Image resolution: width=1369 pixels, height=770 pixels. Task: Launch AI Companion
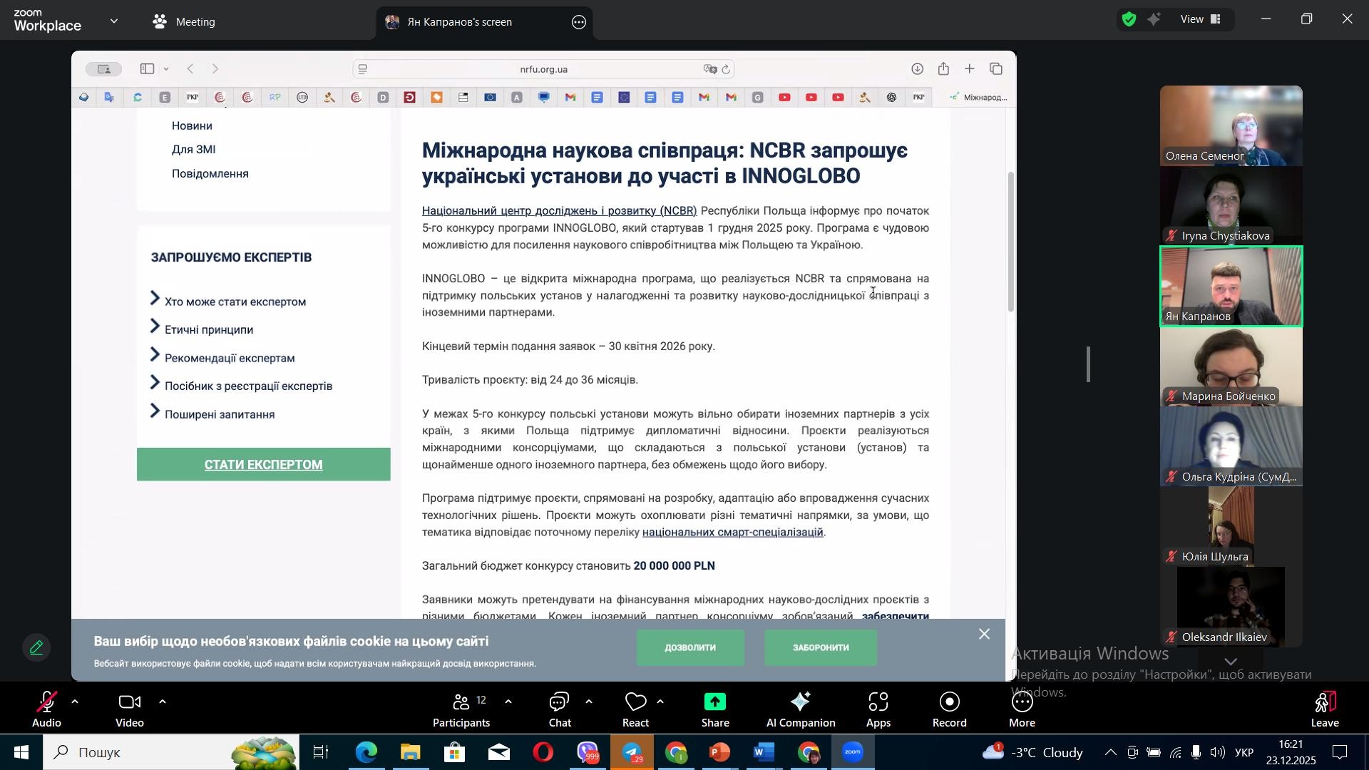(800, 709)
